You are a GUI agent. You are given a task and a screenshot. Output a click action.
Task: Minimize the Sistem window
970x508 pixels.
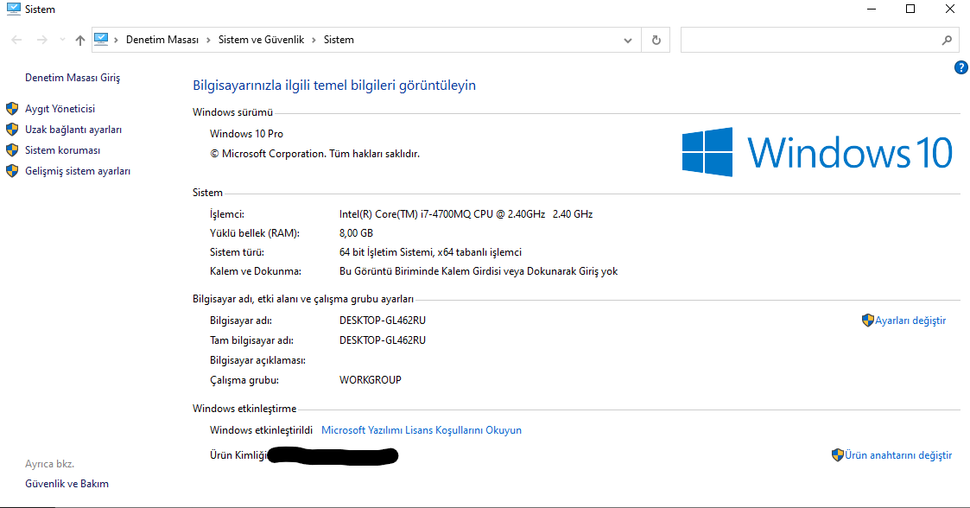pos(872,9)
